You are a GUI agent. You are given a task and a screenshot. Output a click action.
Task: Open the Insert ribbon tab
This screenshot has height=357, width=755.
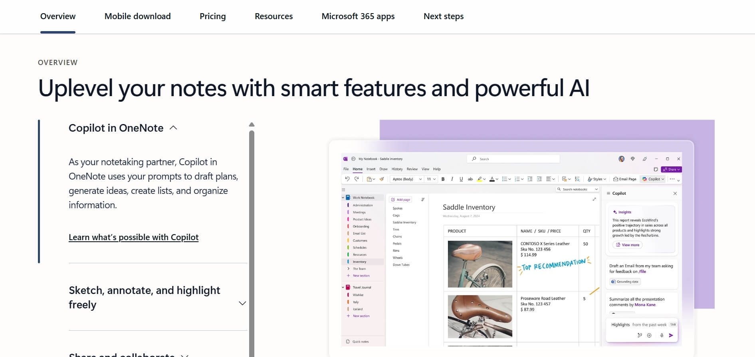(371, 169)
